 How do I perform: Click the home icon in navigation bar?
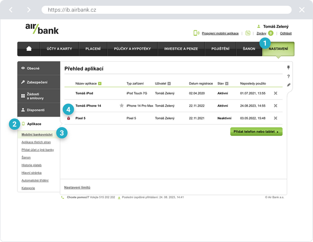(x=29, y=49)
